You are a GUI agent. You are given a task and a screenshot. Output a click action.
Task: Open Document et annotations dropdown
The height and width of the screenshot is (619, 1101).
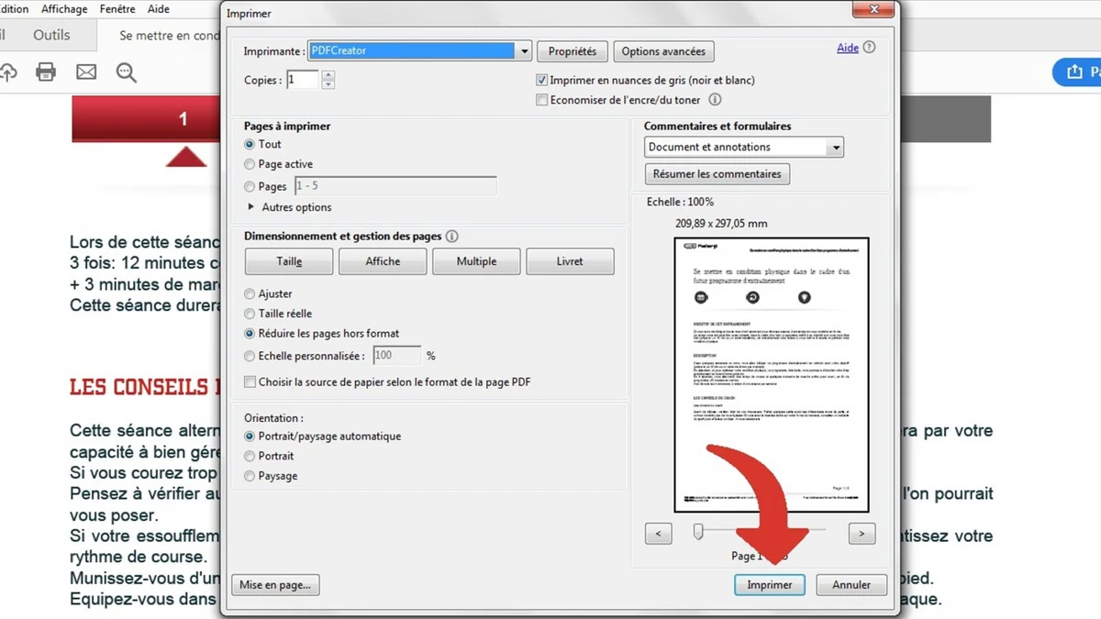coord(834,148)
